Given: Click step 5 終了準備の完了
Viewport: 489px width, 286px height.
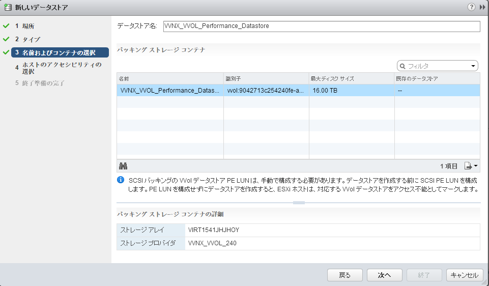Looking at the screenshot, I should pyautogui.click(x=40, y=83).
